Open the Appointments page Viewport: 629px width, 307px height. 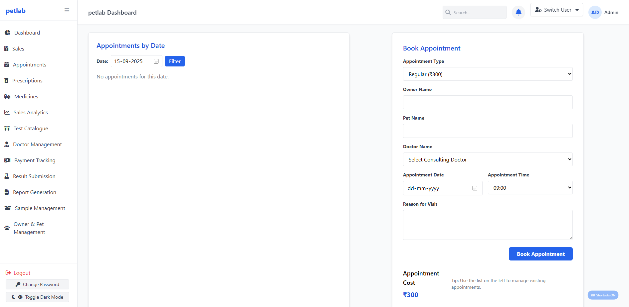30,64
